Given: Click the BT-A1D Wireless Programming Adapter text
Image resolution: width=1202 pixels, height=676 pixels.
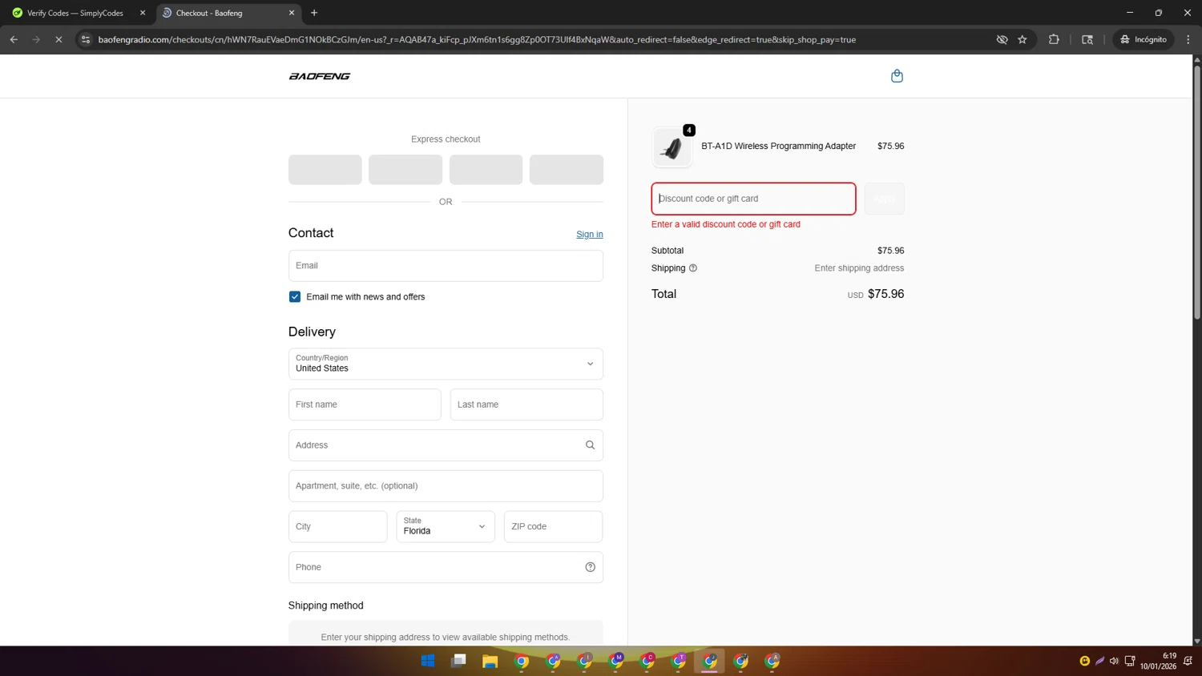Looking at the screenshot, I should click(778, 146).
